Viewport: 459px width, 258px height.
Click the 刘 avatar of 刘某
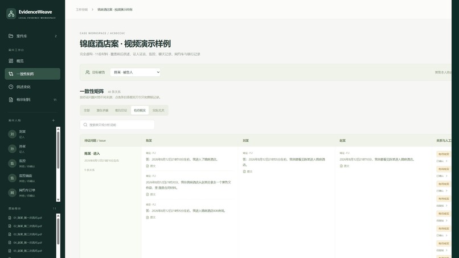(x=12, y=134)
